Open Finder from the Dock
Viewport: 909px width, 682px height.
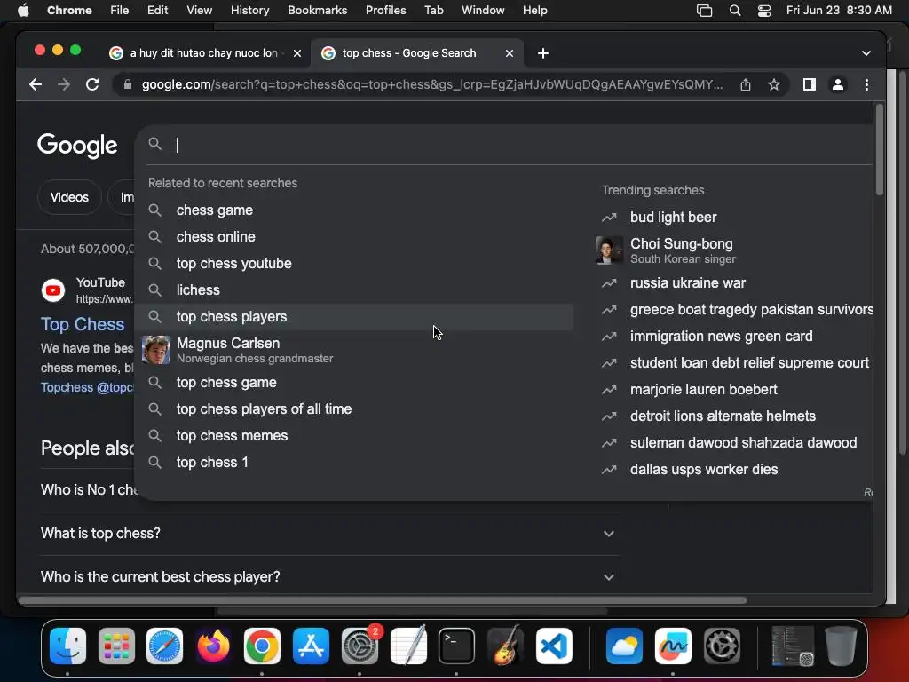click(x=67, y=646)
